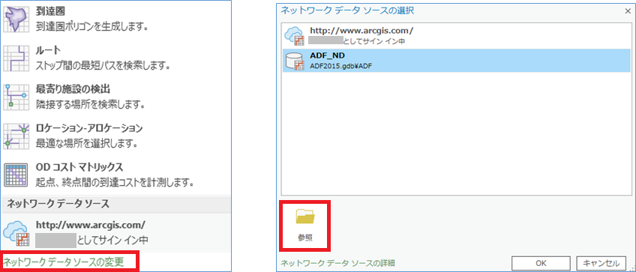Image resolution: width=636 pixels, height=272 pixels.
Task: Click the ADF_ND geodatabase network icon
Action: pos(295,61)
